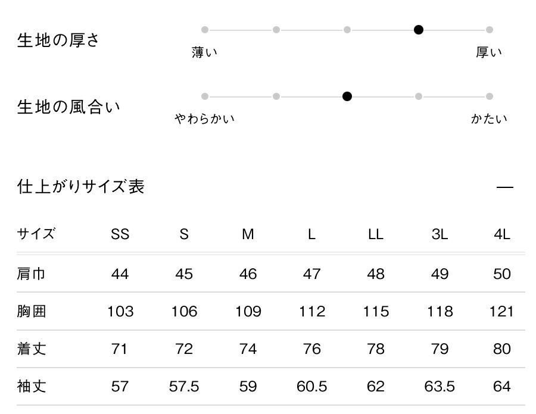The width and height of the screenshot is (536, 414).
Task: Click the second dot on 生地の厚さ scale
Action: (x=276, y=30)
